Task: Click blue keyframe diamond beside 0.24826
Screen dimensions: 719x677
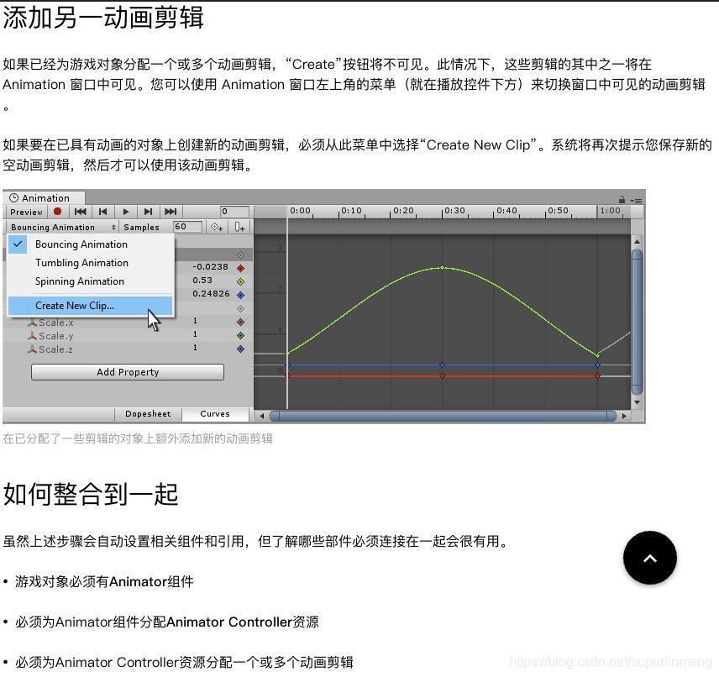Action: click(240, 295)
